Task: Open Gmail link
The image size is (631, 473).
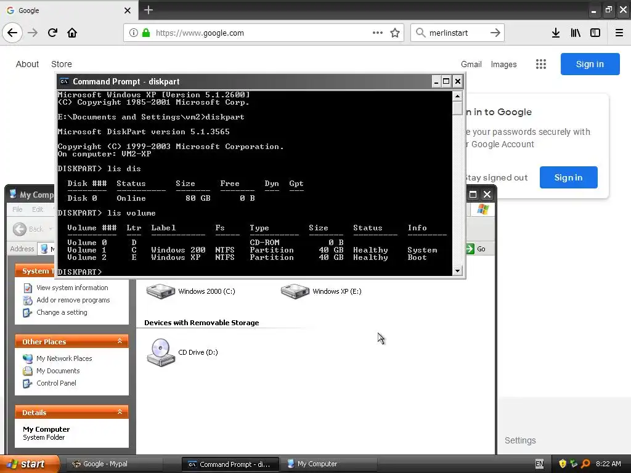Action: [x=471, y=64]
